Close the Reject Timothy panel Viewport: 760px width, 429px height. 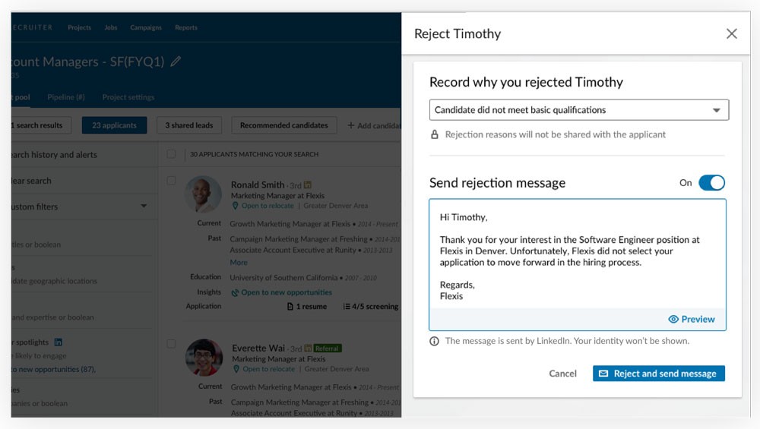coord(731,33)
